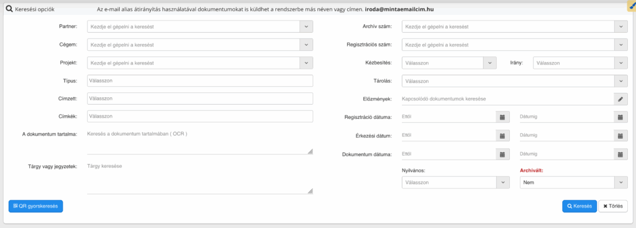Expand the Regisztrációs szám dropdown arrow

click(x=620, y=45)
